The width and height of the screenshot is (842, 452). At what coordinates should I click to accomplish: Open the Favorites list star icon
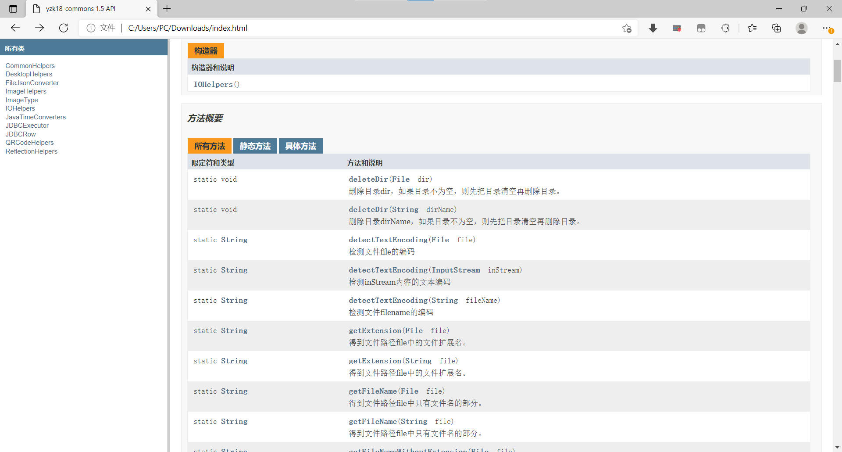753,28
